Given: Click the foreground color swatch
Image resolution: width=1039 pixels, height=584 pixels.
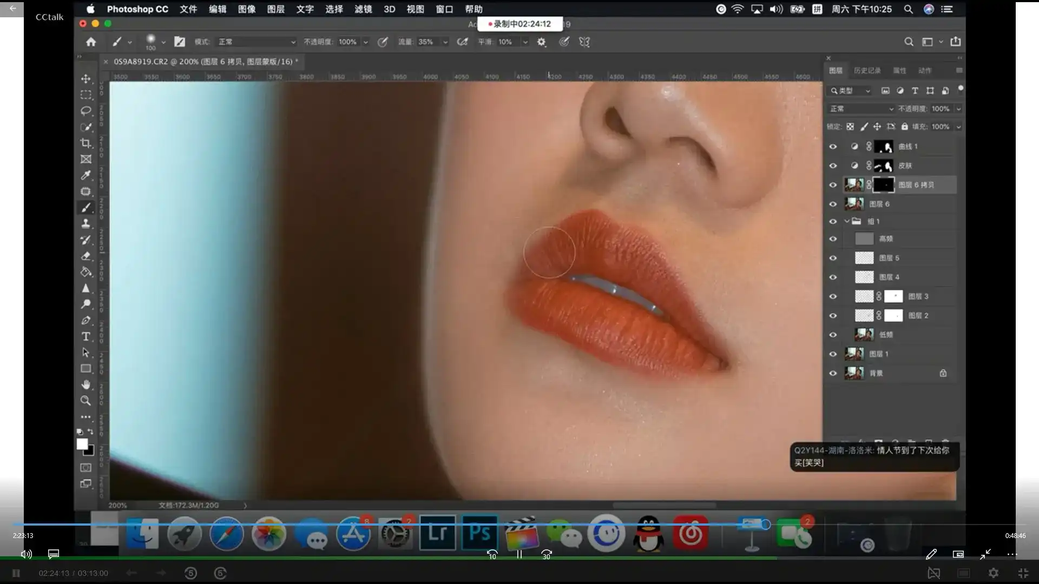Looking at the screenshot, I should pos(82,444).
